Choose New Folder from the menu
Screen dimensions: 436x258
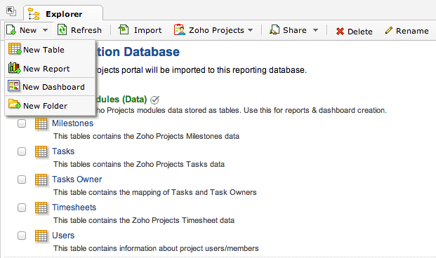[50, 106]
